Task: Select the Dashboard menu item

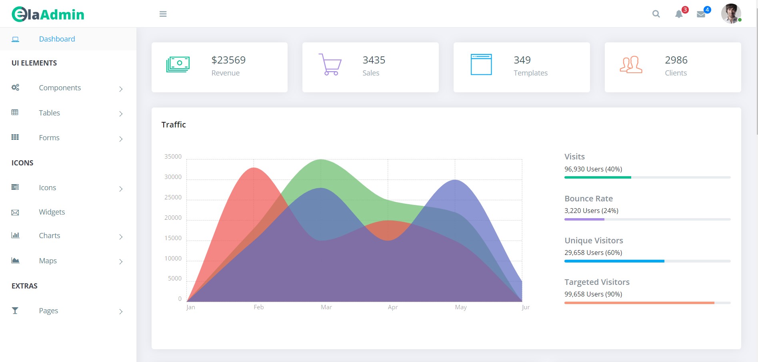Action: 68,39
